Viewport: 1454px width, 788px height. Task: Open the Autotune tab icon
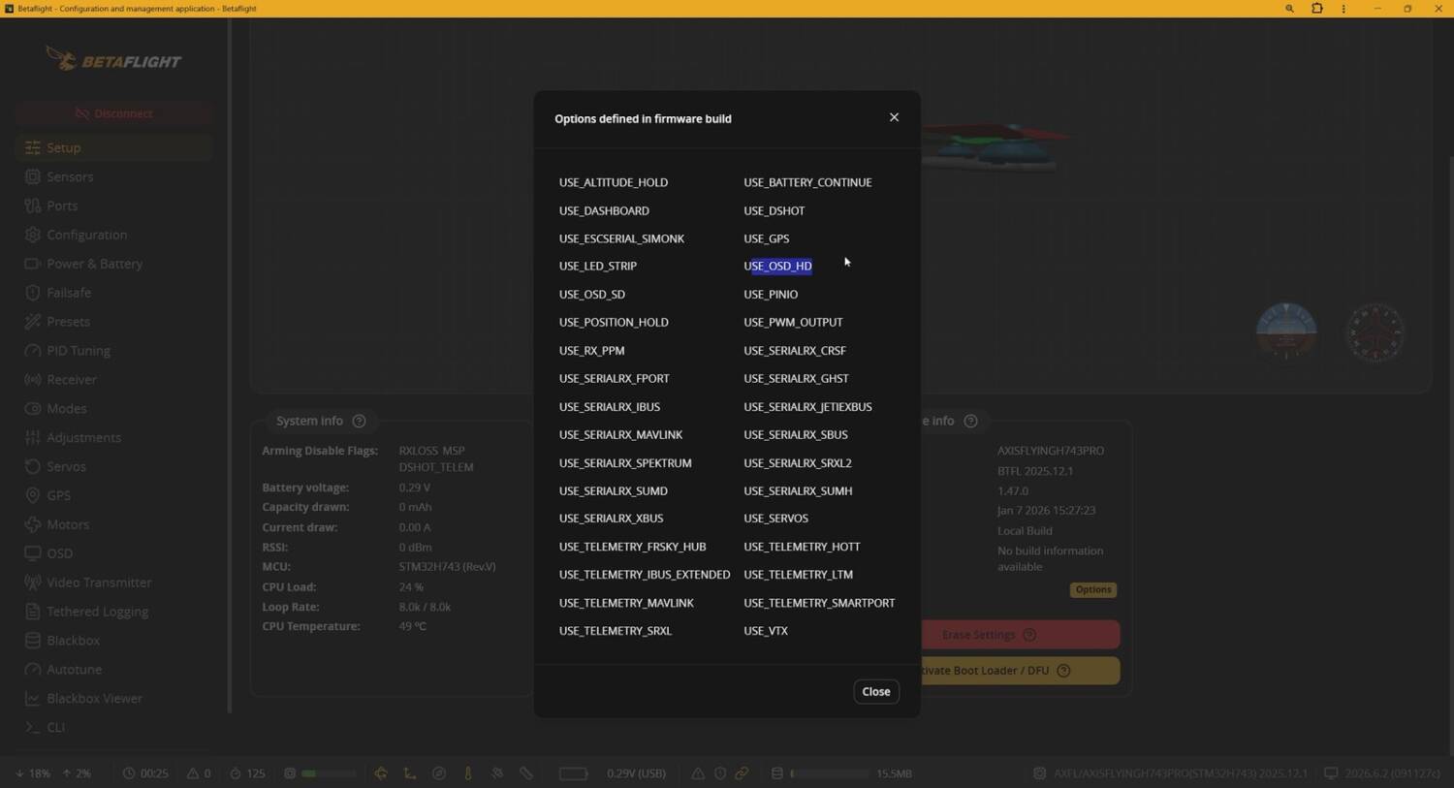(33, 670)
